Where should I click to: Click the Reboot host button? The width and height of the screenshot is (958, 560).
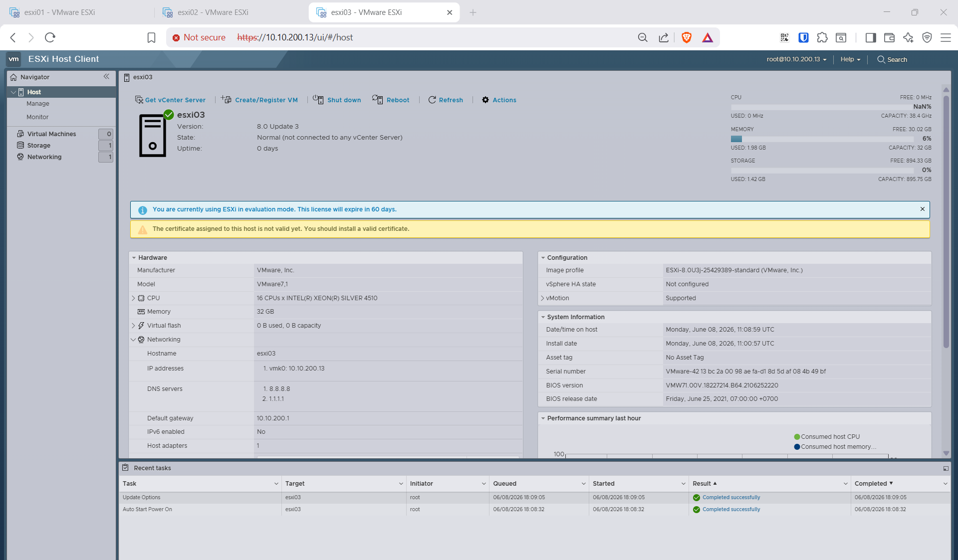(x=391, y=100)
